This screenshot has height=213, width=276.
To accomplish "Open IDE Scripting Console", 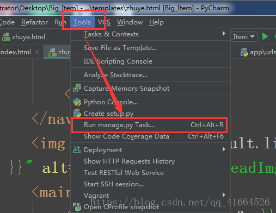I will click(150, 61).
